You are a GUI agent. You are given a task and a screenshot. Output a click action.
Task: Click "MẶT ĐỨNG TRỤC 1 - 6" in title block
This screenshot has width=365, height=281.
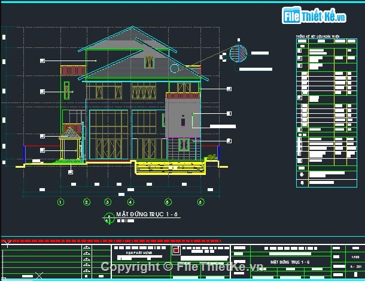290,262
